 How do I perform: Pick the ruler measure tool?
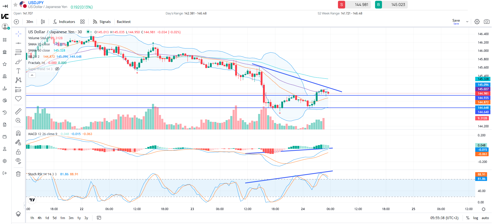(x=18, y=111)
